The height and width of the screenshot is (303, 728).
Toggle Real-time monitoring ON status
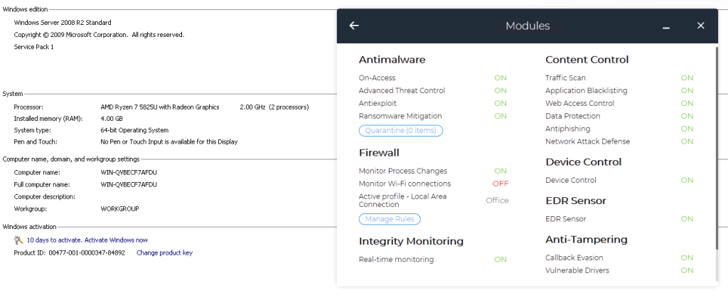point(500,260)
